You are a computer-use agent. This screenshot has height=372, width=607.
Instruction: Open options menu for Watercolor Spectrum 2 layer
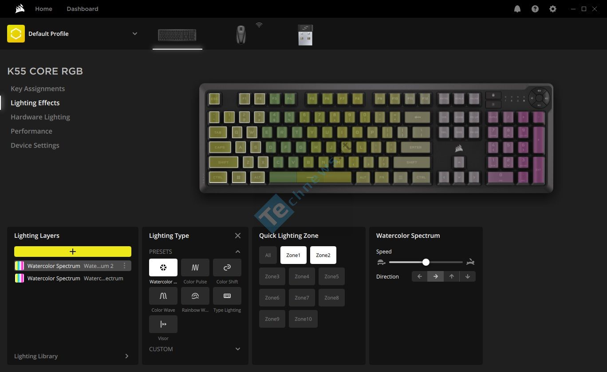click(x=124, y=266)
